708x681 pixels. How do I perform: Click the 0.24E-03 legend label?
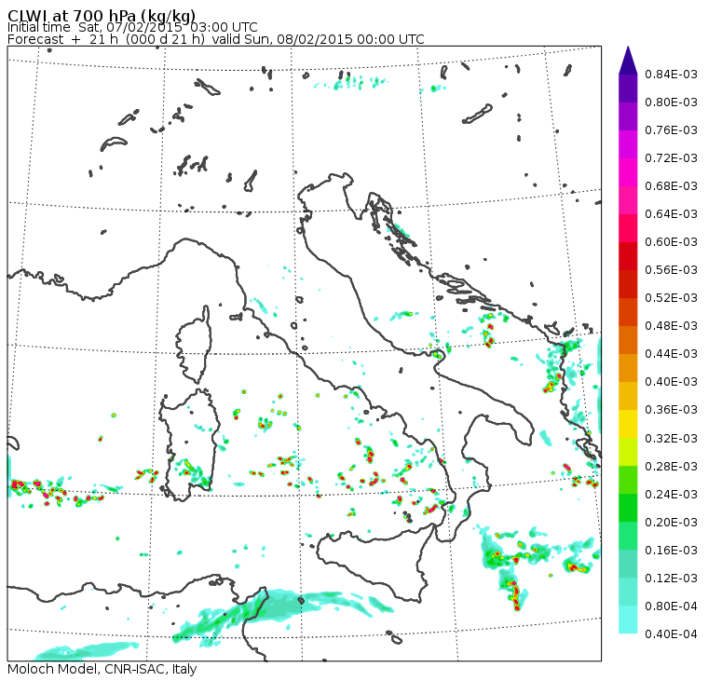tap(671, 495)
